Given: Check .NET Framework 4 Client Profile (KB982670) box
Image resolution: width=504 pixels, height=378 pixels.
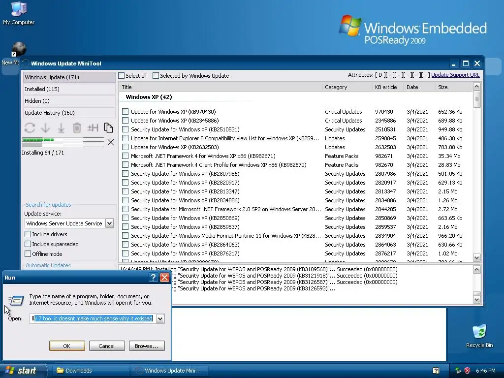Looking at the screenshot, I should click(x=126, y=164).
